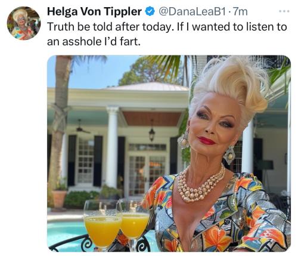Viewport: 298px width, 256px height.
Task: Open the tweet text starting with Truth be told
Action: click(167, 34)
